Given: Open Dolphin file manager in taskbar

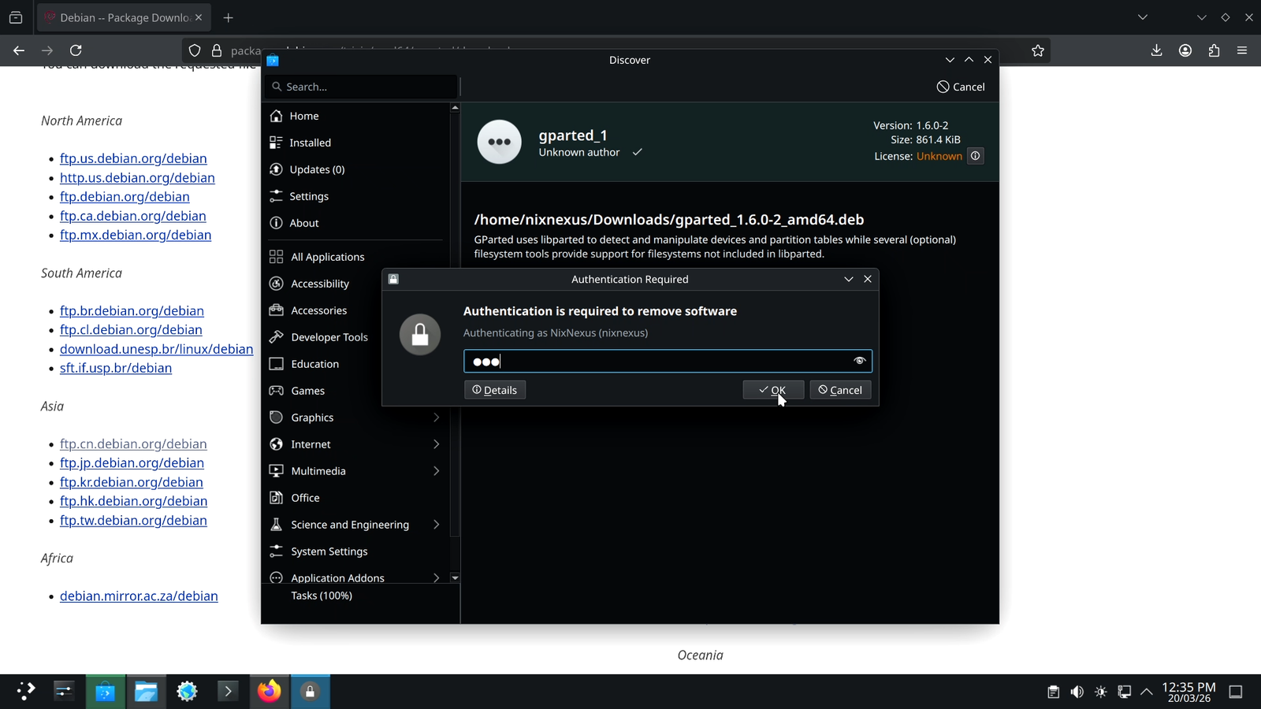Looking at the screenshot, I should coord(147,692).
